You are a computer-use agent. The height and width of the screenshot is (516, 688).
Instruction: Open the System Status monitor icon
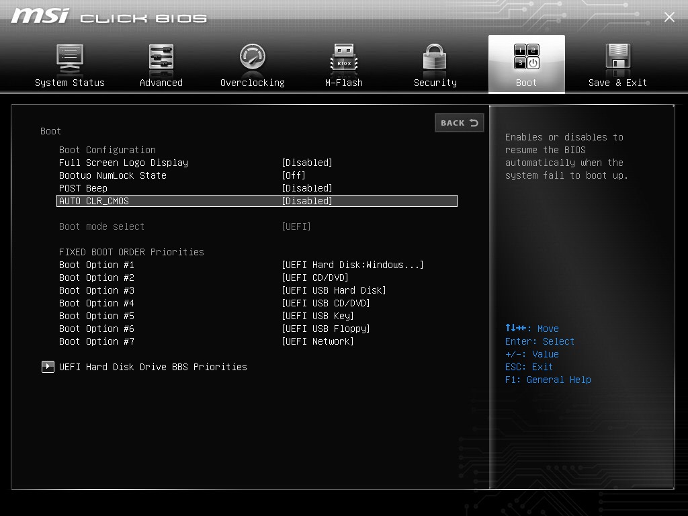click(x=70, y=59)
